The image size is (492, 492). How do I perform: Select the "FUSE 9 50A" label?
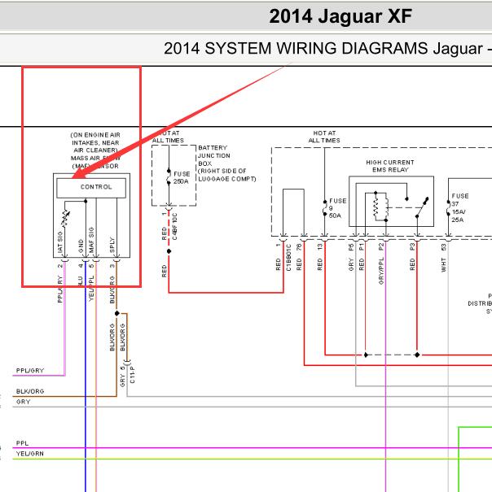[x=337, y=208]
